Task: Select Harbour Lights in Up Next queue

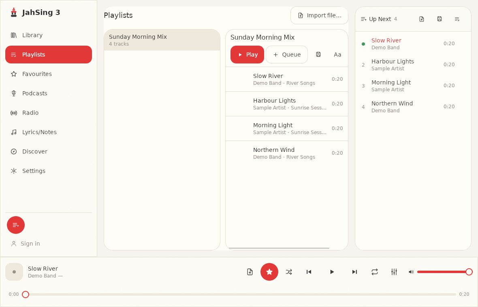Action: click(x=413, y=65)
